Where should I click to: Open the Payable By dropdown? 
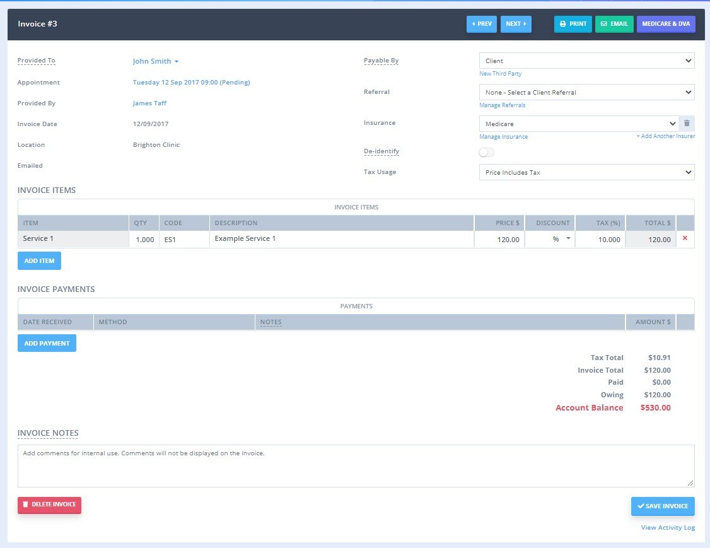(586, 61)
